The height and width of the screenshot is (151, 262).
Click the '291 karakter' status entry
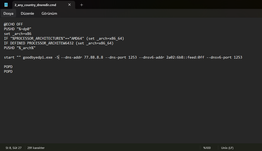pos(36,148)
